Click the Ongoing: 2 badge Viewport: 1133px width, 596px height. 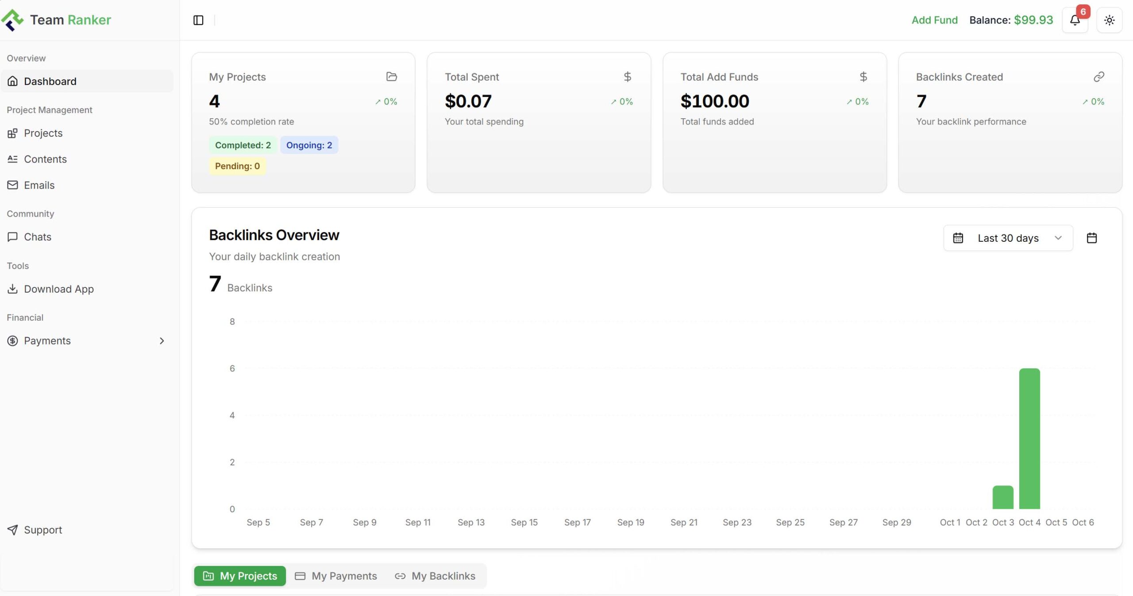point(309,145)
